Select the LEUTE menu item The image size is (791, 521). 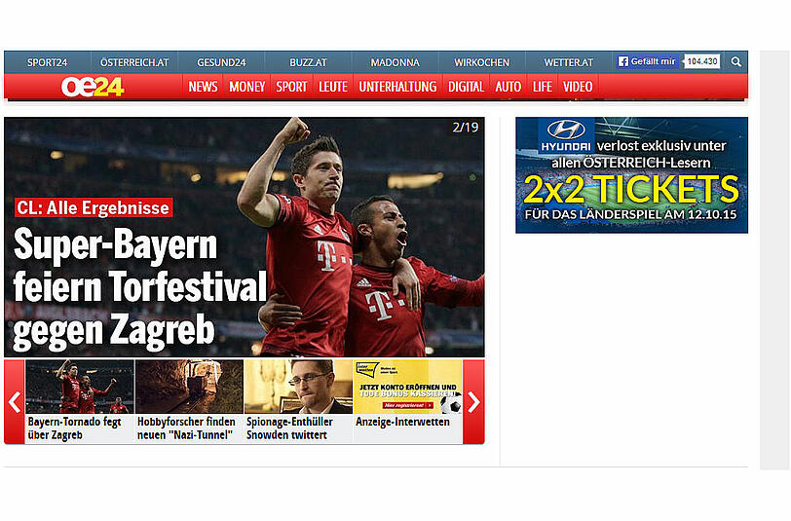tap(333, 87)
